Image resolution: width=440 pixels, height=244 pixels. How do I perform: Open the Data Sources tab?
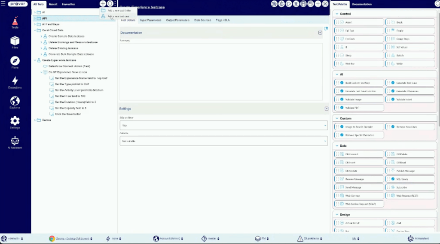click(x=203, y=20)
